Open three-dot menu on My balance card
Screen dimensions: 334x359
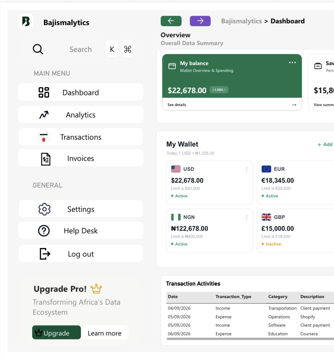292,63
